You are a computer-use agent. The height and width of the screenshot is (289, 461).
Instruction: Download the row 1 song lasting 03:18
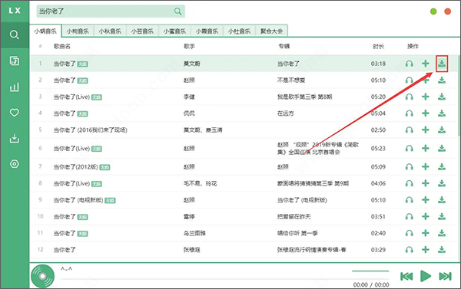[x=442, y=64]
